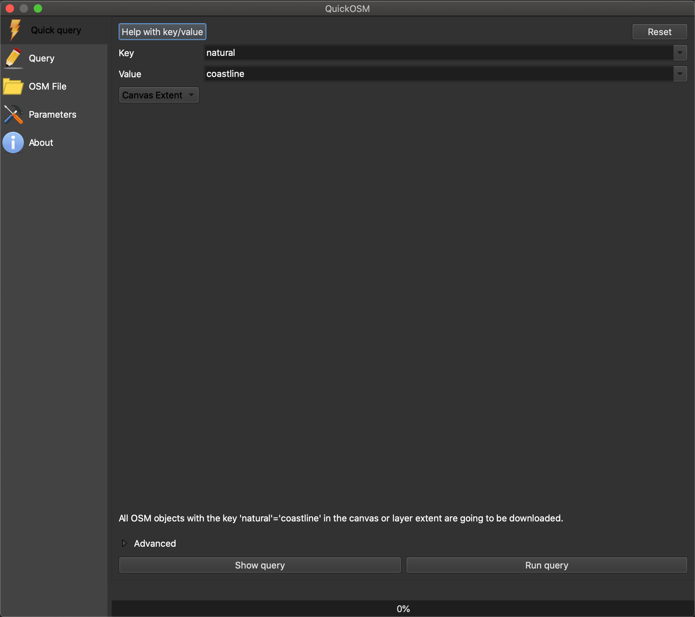Viewport: 695px width, 617px height.
Task: Click the Parameters hammer and screwdriver icon
Action: click(13, 115)
